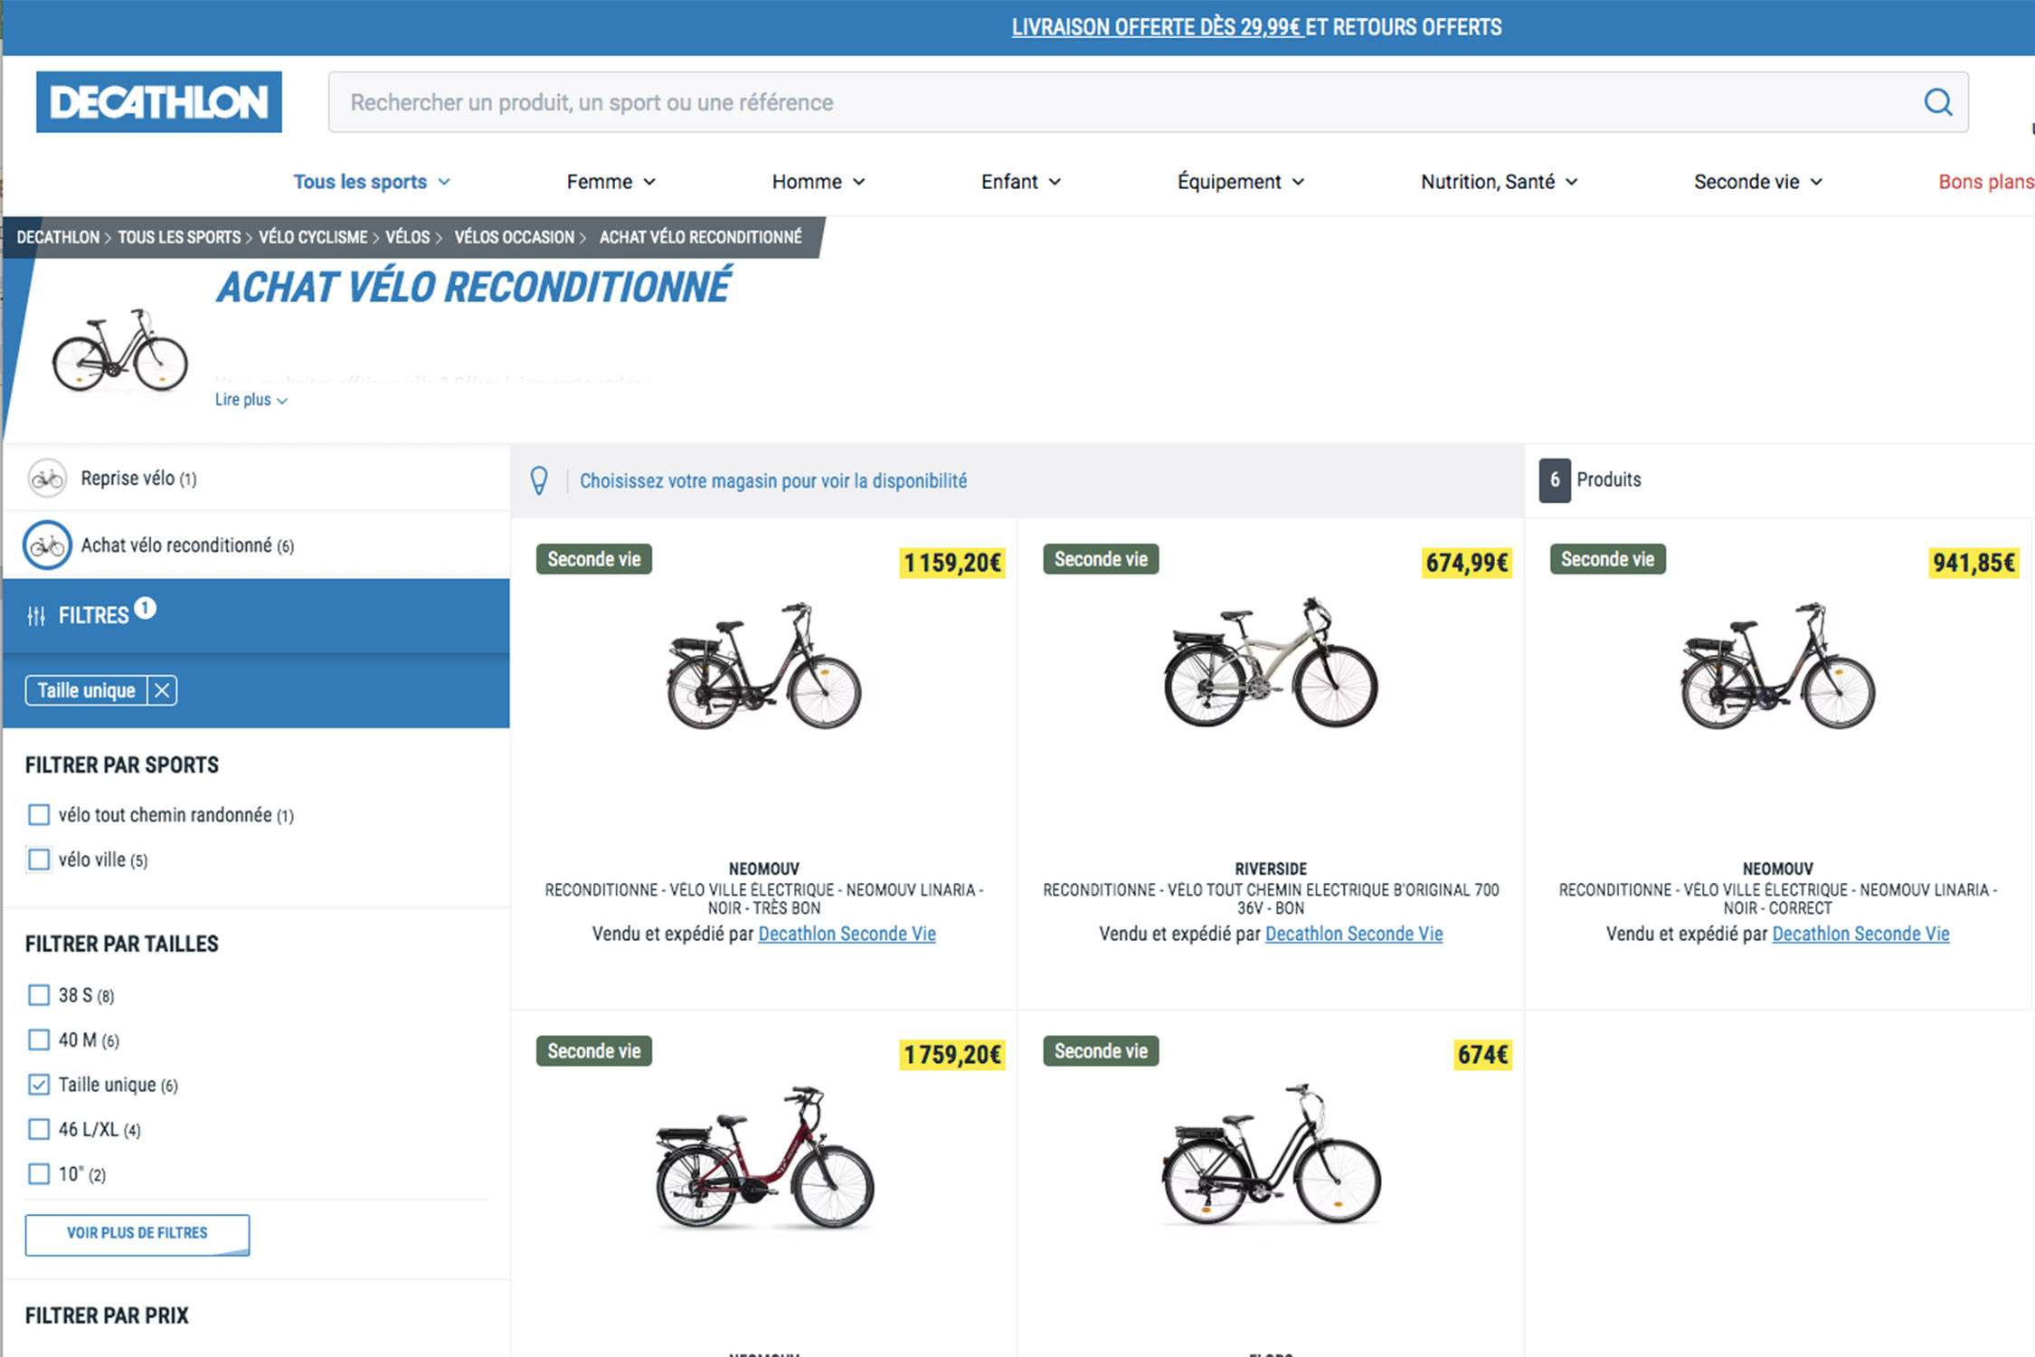Click the filters sliders icon
2035x1357 pixels.
[36, 617]
